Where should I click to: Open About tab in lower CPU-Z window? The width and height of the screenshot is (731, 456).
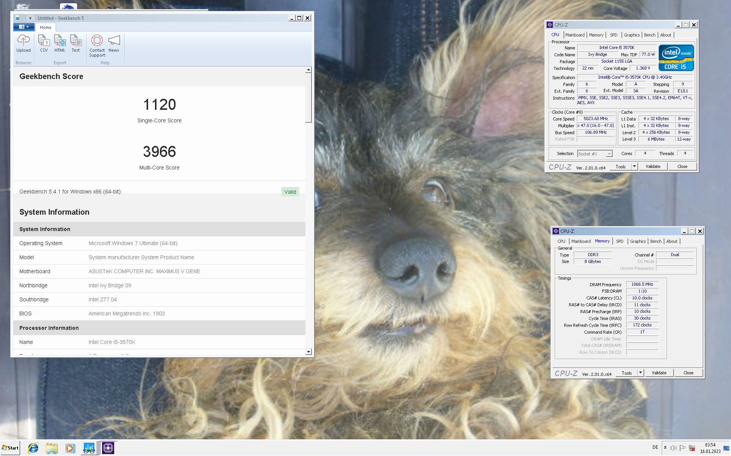672,241
